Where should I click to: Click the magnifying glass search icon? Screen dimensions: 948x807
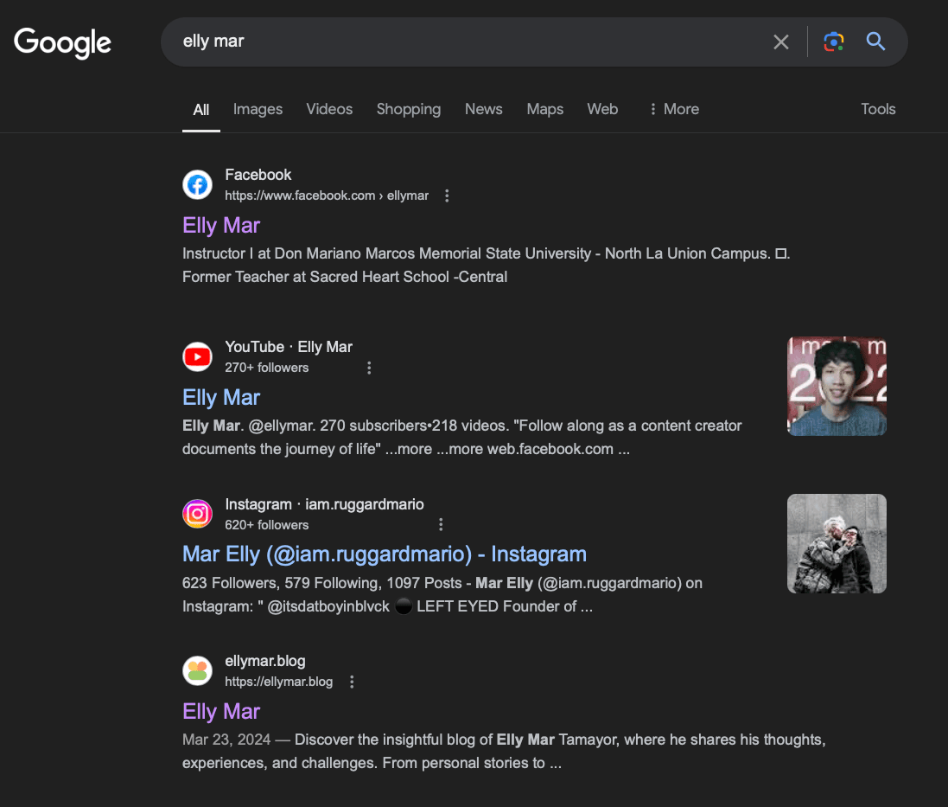click(x=875, y=42)
